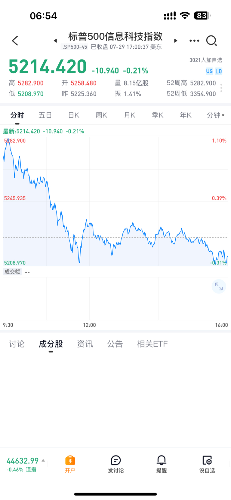Open the 相关ETF tab
231x500 pixels.
point(152,344)
